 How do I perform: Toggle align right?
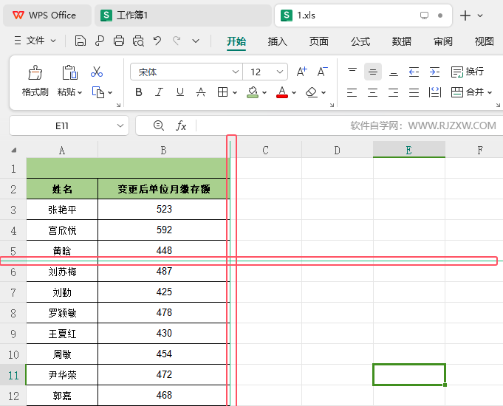(x=393, y=92)
